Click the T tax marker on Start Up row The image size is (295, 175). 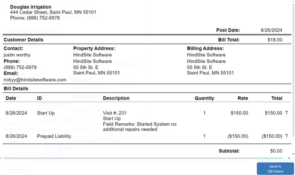point(286,113)
